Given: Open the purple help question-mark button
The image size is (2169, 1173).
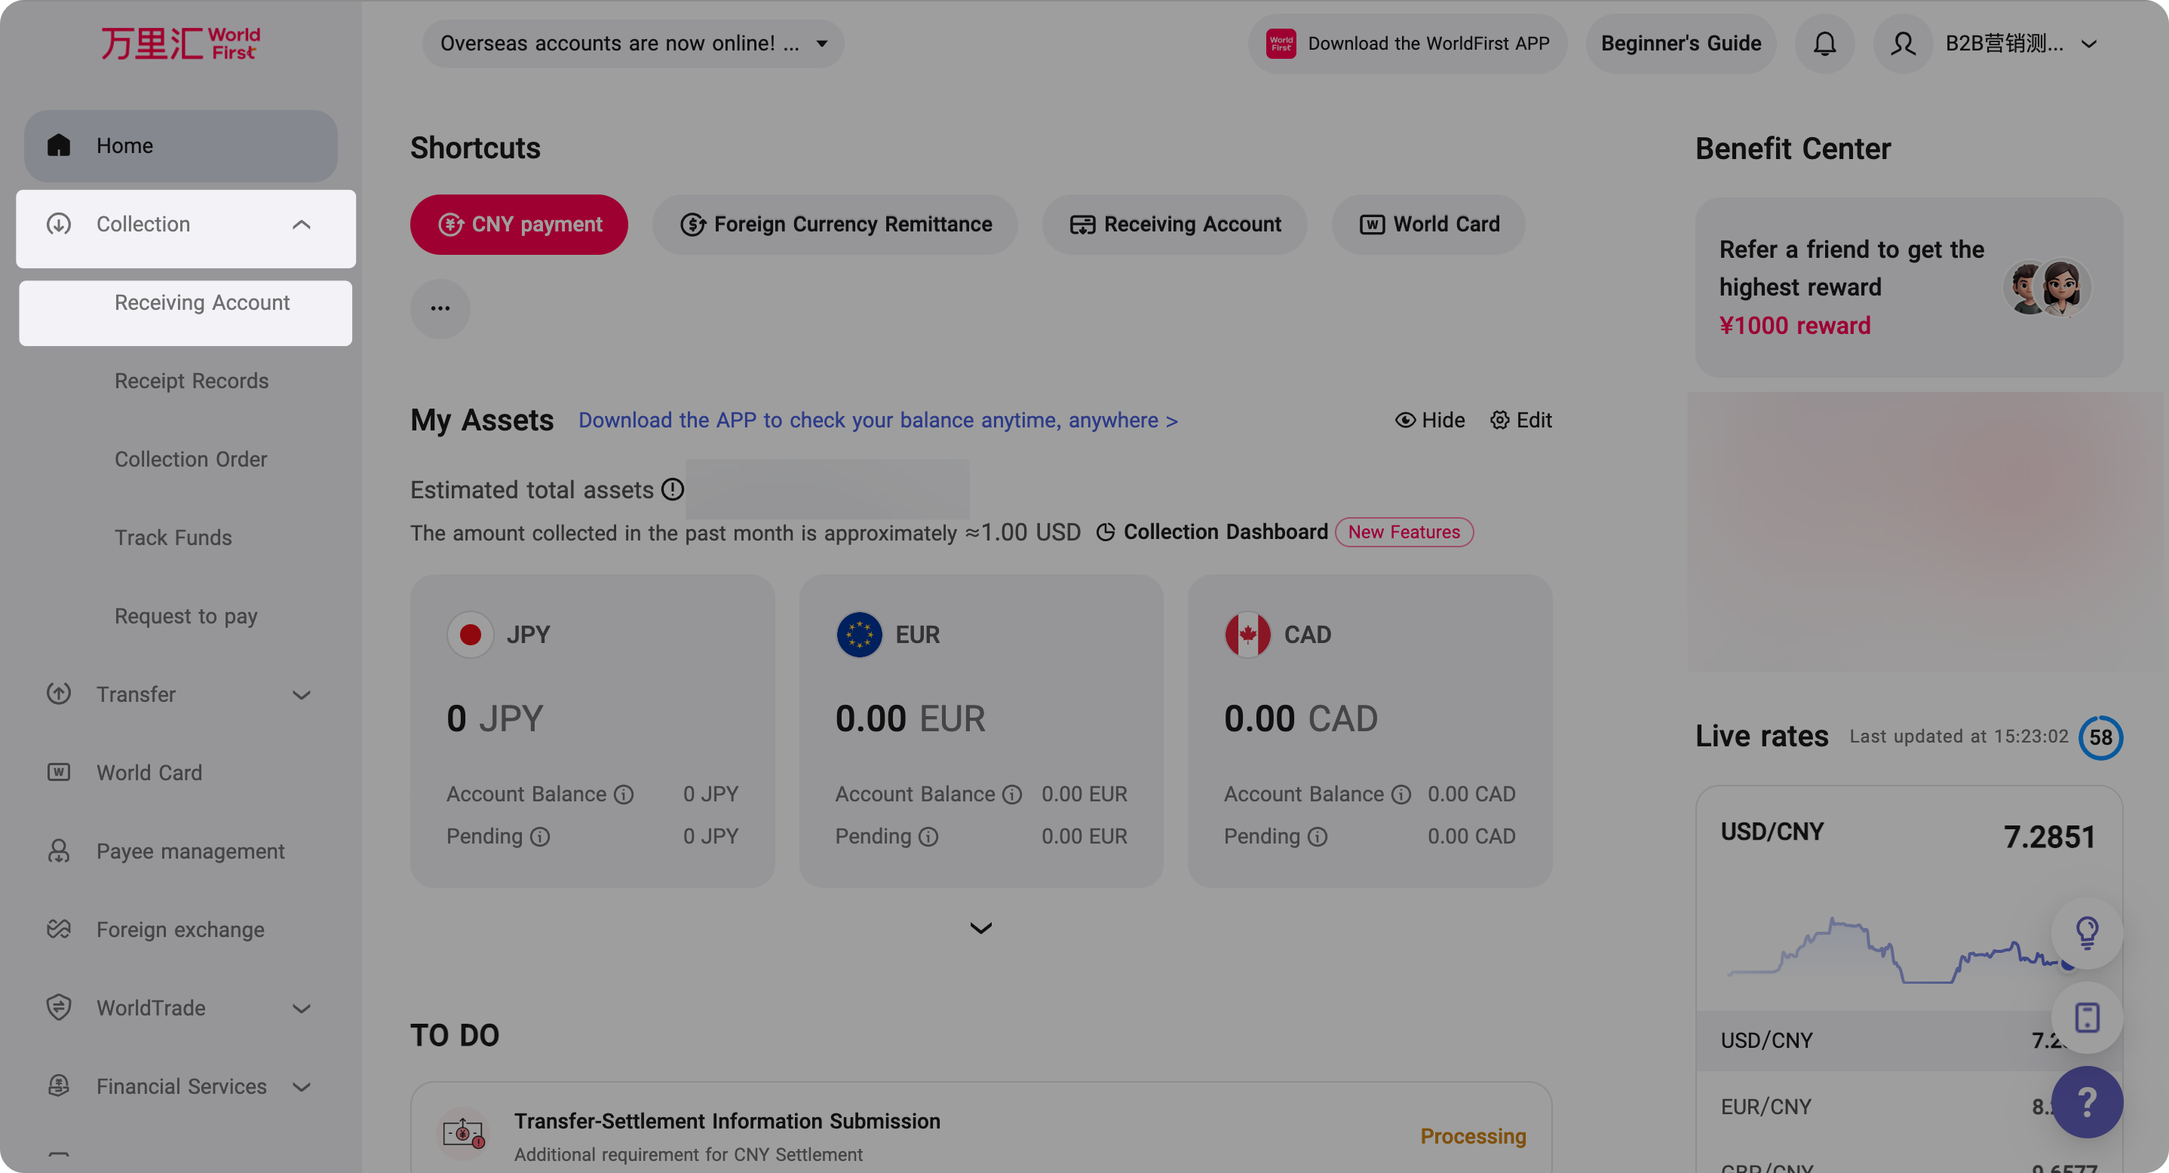Looking at the screenshot, I should click(2087, 1101).
